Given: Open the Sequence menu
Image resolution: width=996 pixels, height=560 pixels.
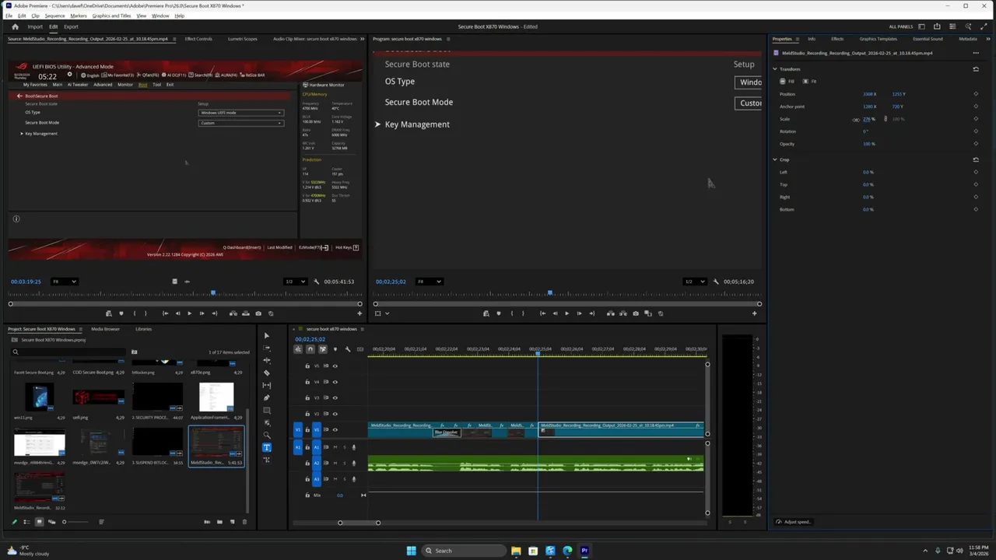Looking at the screenshot, I should point(54,16).
